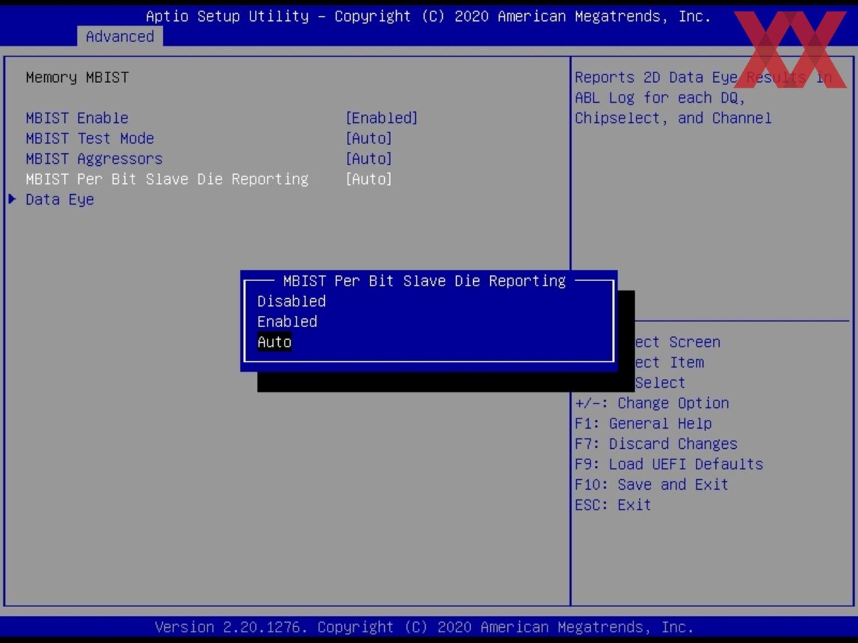The height and width of the screenshot is (643, 858).
Task: Open the Advanced tab
Action: 120,37
